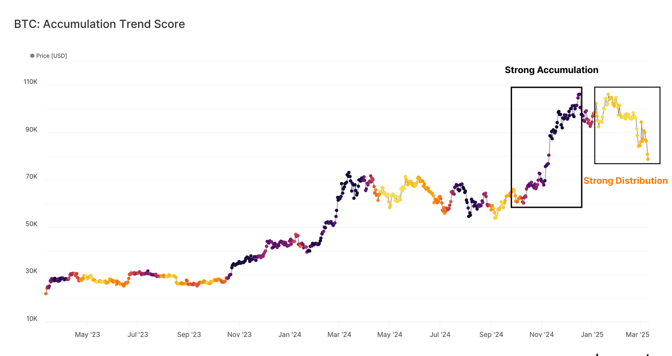Select the 90K y-axis label

(x=31, y=130)
